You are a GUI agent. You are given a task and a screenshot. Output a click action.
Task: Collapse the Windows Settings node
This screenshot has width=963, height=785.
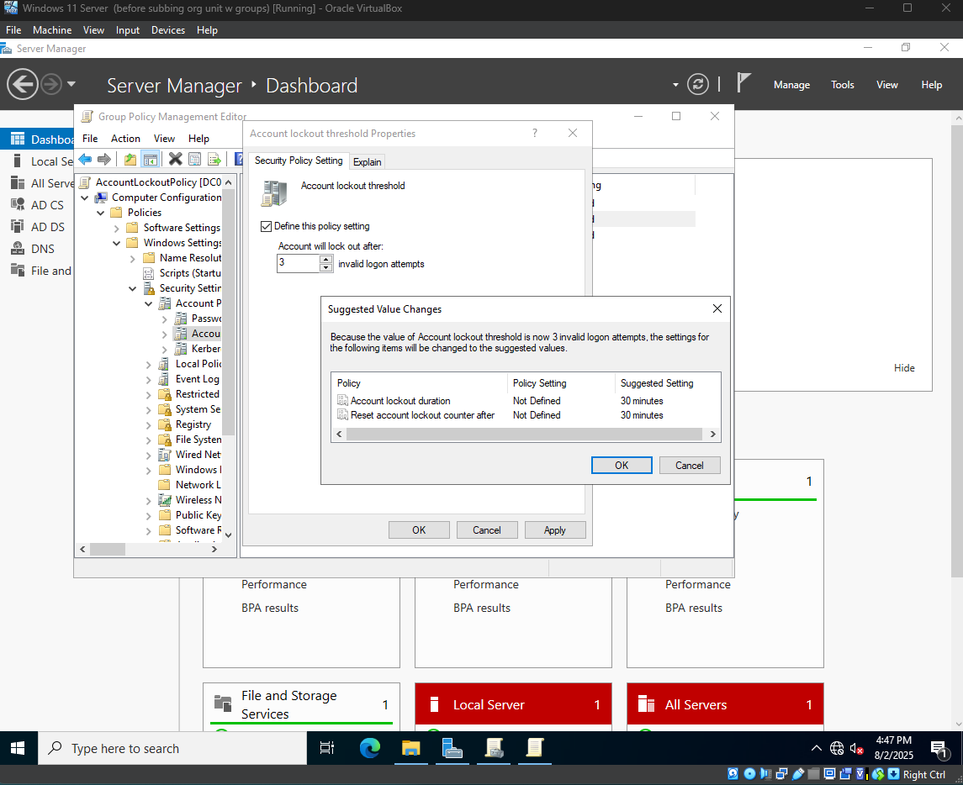coord(117,243)
